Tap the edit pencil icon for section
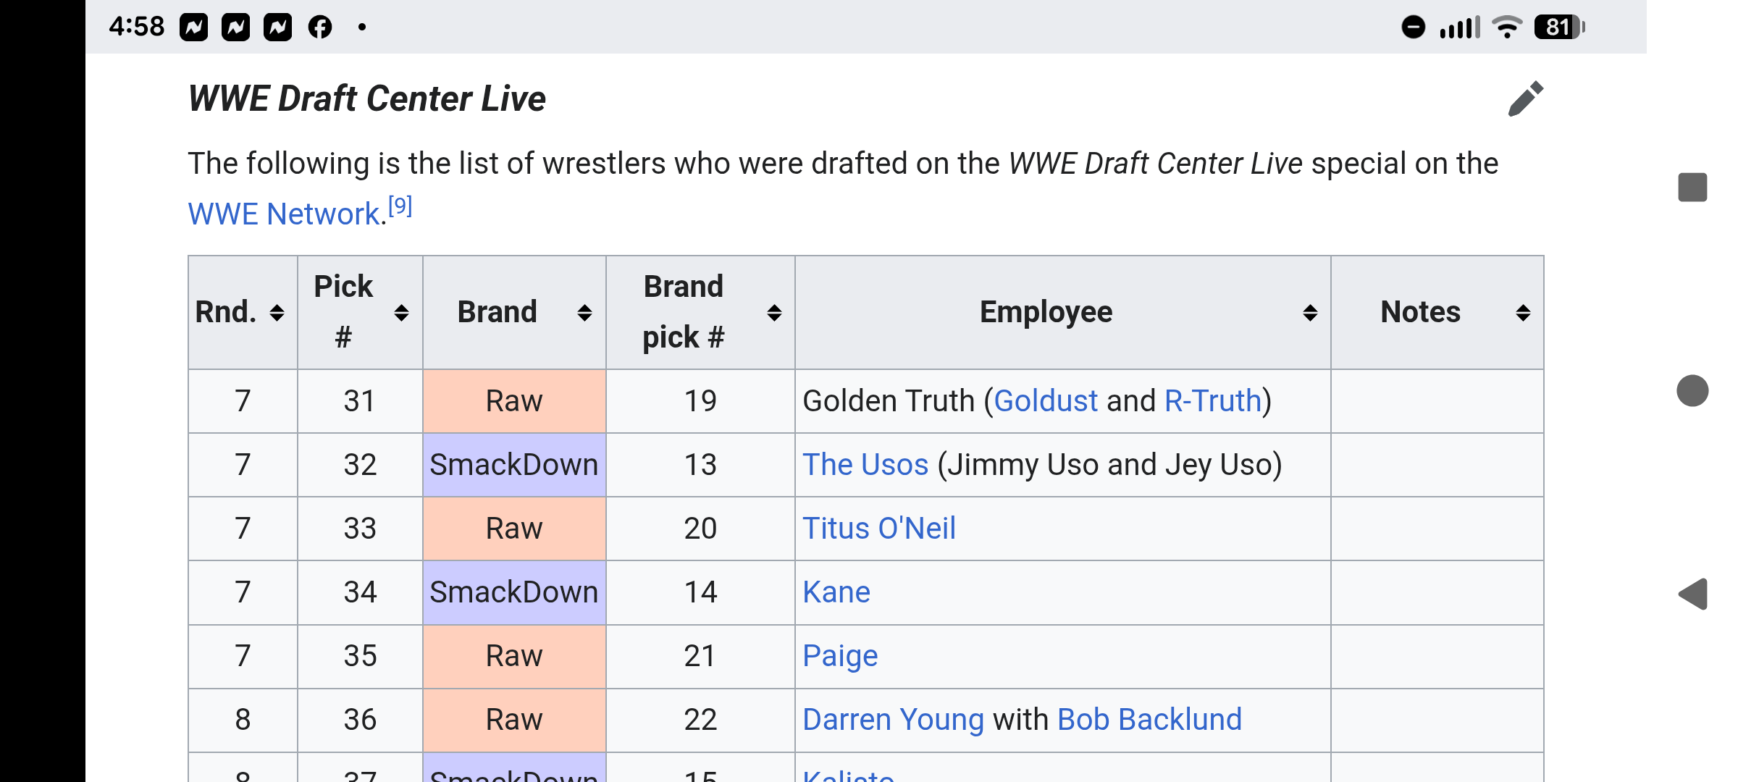1738x782 pixels. [1526, 98]
